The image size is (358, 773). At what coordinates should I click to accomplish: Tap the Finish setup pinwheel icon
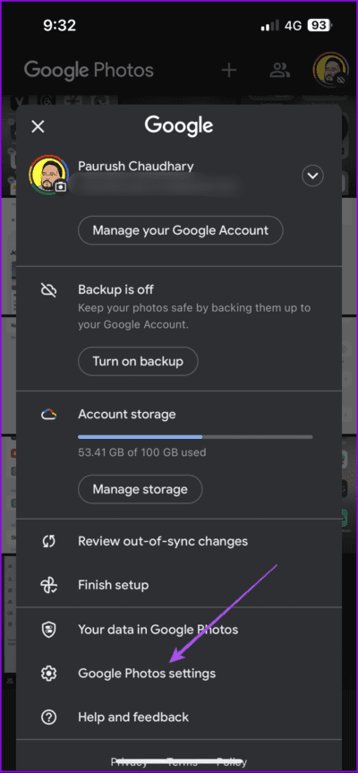pos(48,585)
